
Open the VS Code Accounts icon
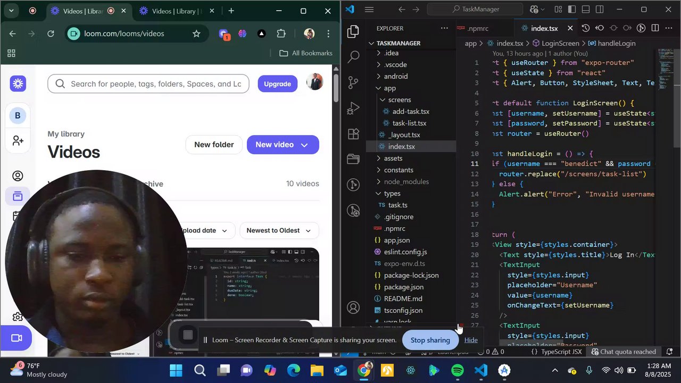(353, 307)
